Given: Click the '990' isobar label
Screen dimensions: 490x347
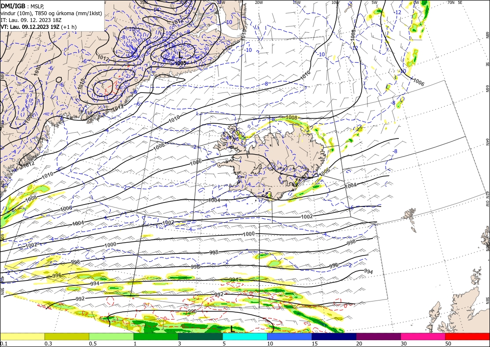Looking at the screenshot, I should coord(192,311).
